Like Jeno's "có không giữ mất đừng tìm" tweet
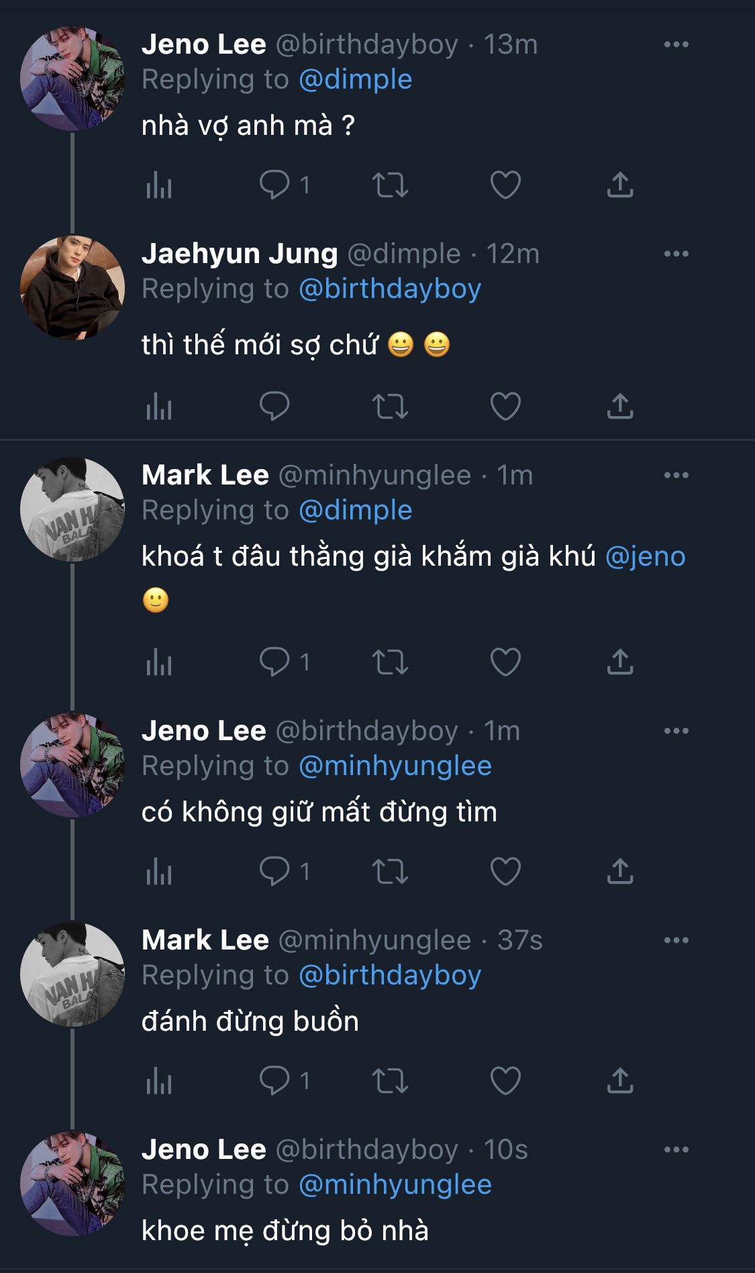Viewport: 755px width, 1273px height. (505, 872)
